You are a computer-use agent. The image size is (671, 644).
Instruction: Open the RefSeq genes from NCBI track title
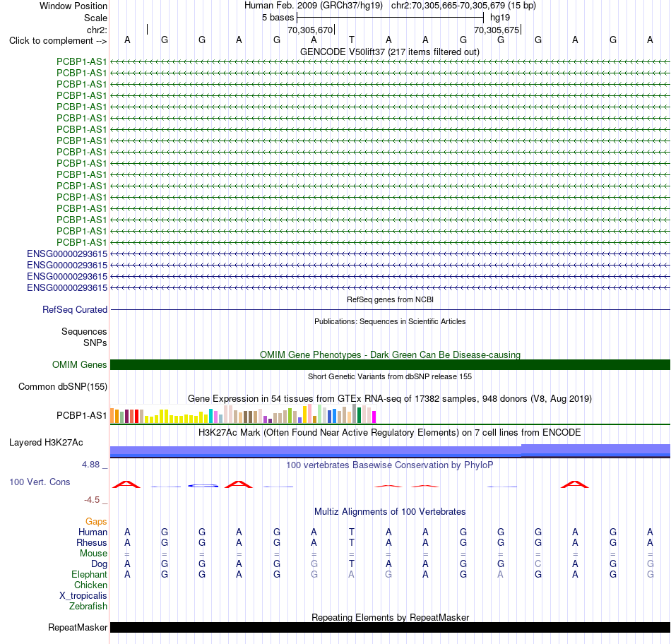(x=390, y=299)
